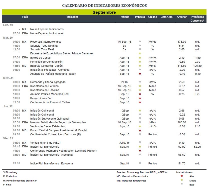Viewport: 209px width, 191px height.
Task: Click the yellow star for Índice PMI Manufactura
Action: [x=140, y=147]
